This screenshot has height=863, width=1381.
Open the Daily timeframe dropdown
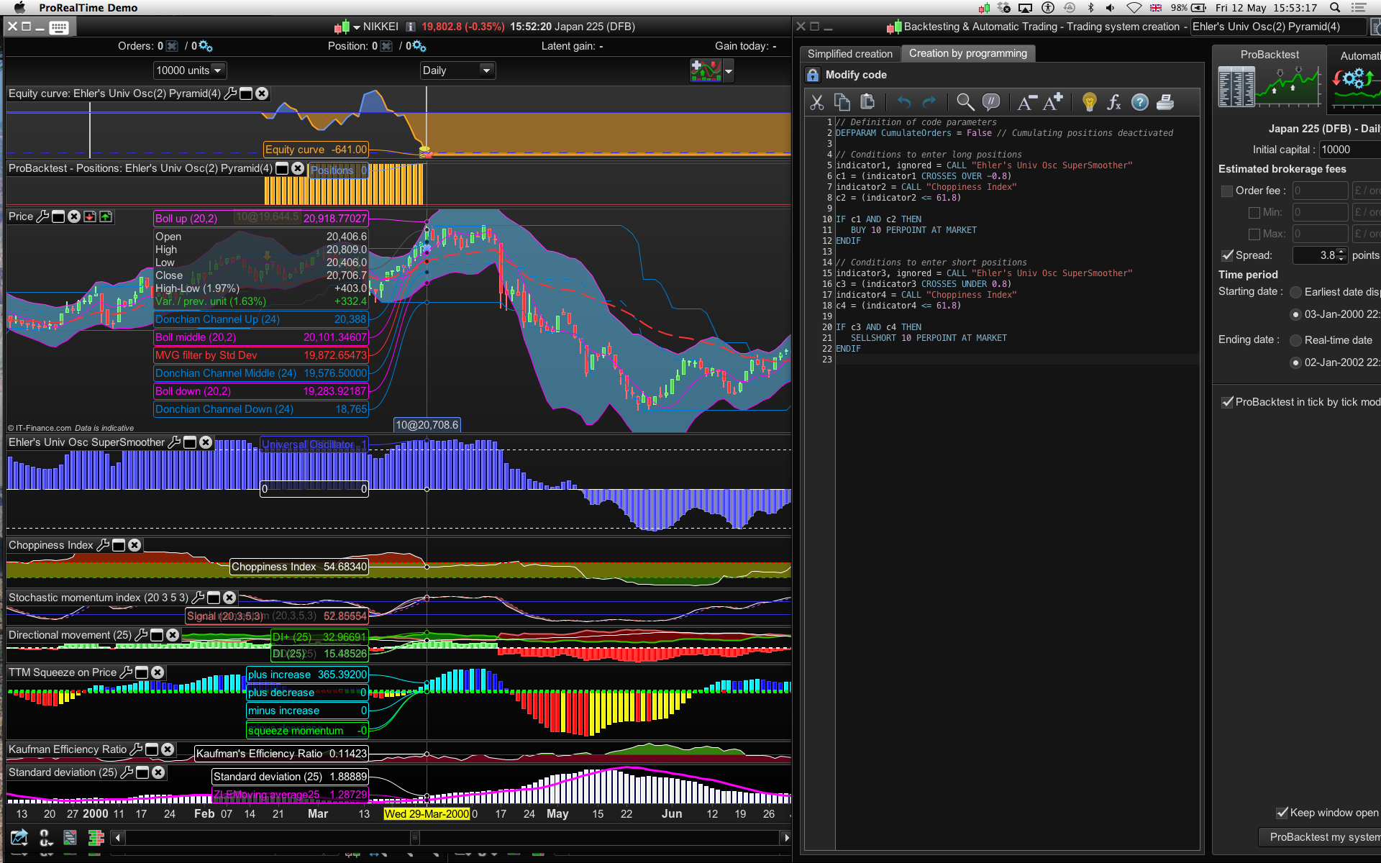[x=457, y=70]
